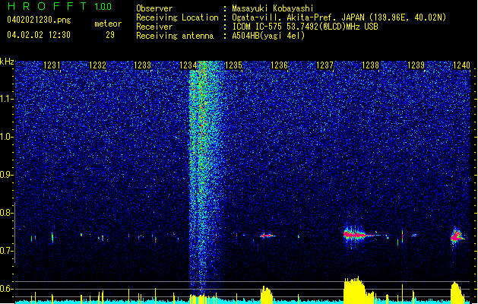This screenshot has width=478, height=304.
Task: Click the 1.1 kHz axis label
Action: [6, 99]
